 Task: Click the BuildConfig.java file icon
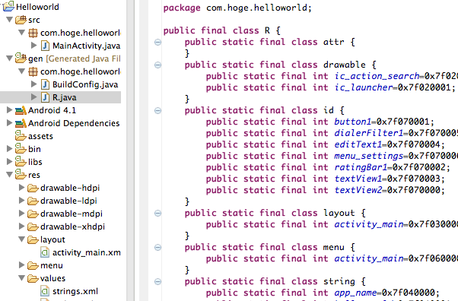coord(45,84)
